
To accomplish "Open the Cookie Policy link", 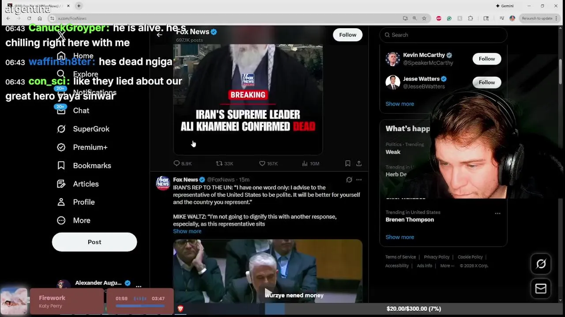I will (470, 257).
